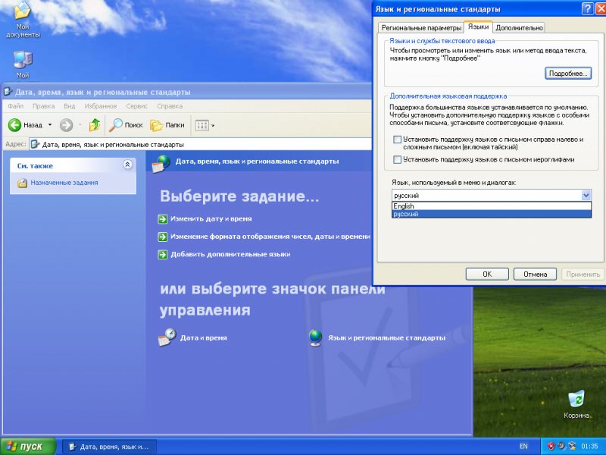Click the Применить button

[x=583, y=274]
